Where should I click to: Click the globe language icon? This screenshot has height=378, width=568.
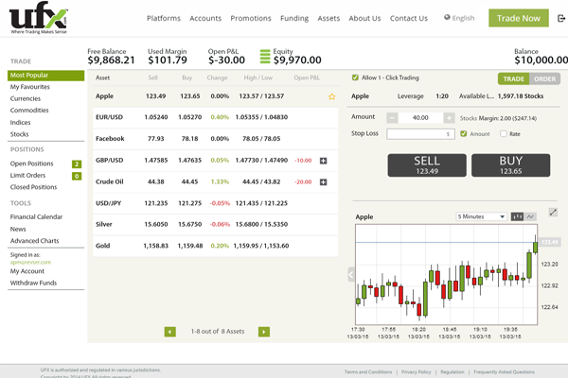pos(447,17)
